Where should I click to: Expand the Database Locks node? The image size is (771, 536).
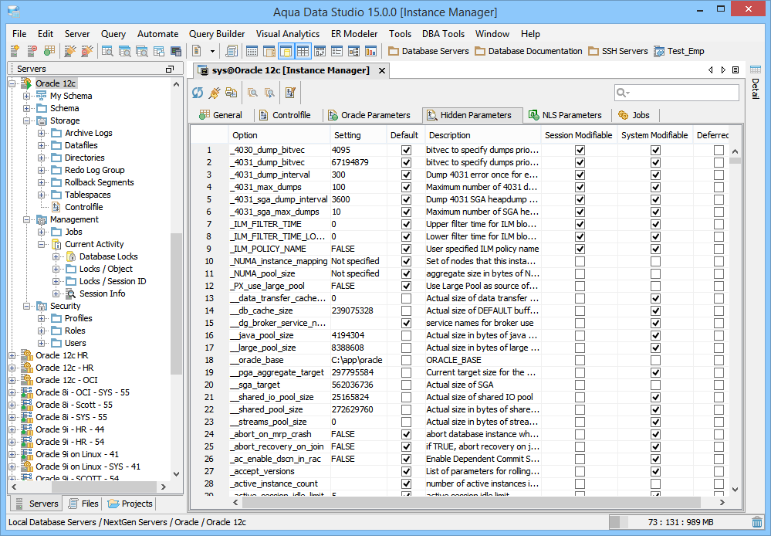[56, 256]
